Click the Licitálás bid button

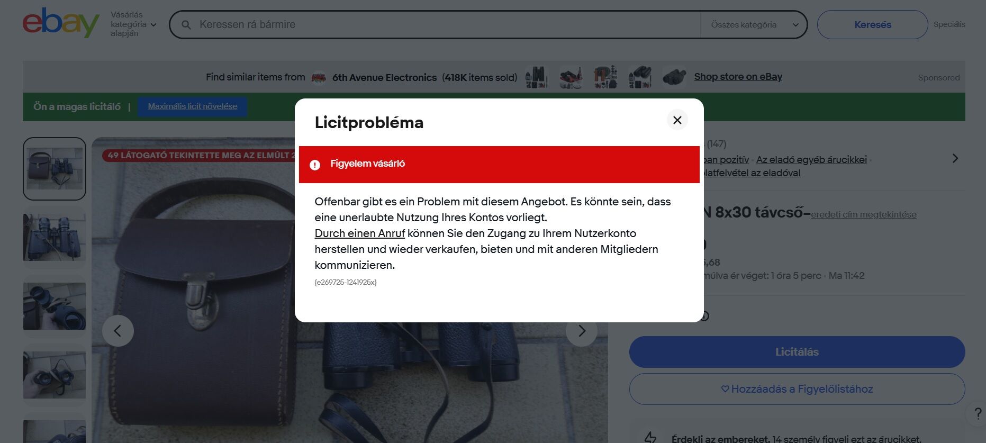[797, 352]
